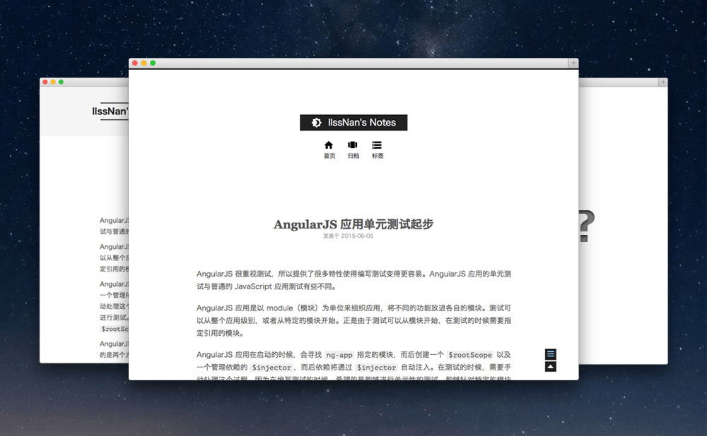Open the archive 归档 icon
Screen dimensions: 707x436
353,145
